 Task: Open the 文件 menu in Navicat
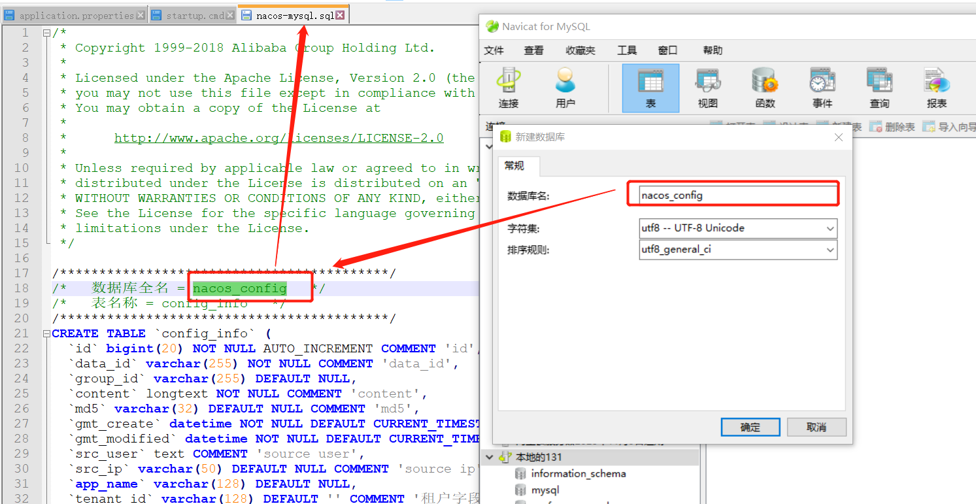coord(494,50)
